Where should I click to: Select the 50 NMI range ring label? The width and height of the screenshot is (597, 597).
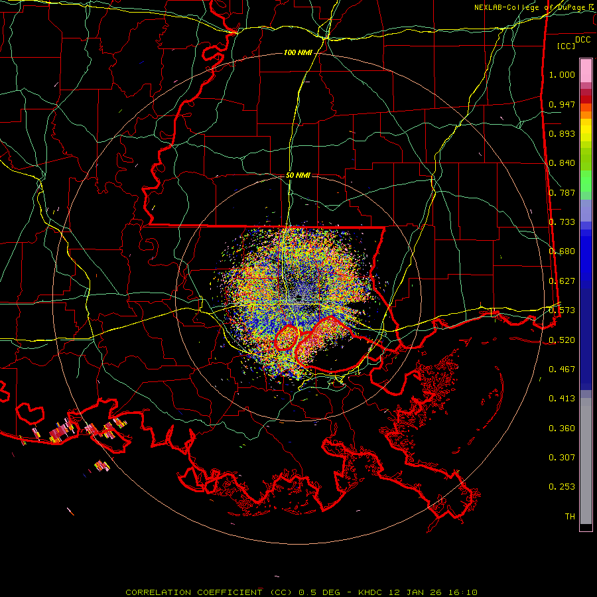(x=298, y=175)
